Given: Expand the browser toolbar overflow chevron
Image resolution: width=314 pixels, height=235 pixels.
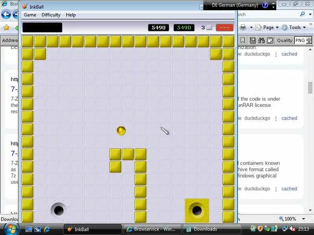Looking at the screenshot, I should 310,24.
